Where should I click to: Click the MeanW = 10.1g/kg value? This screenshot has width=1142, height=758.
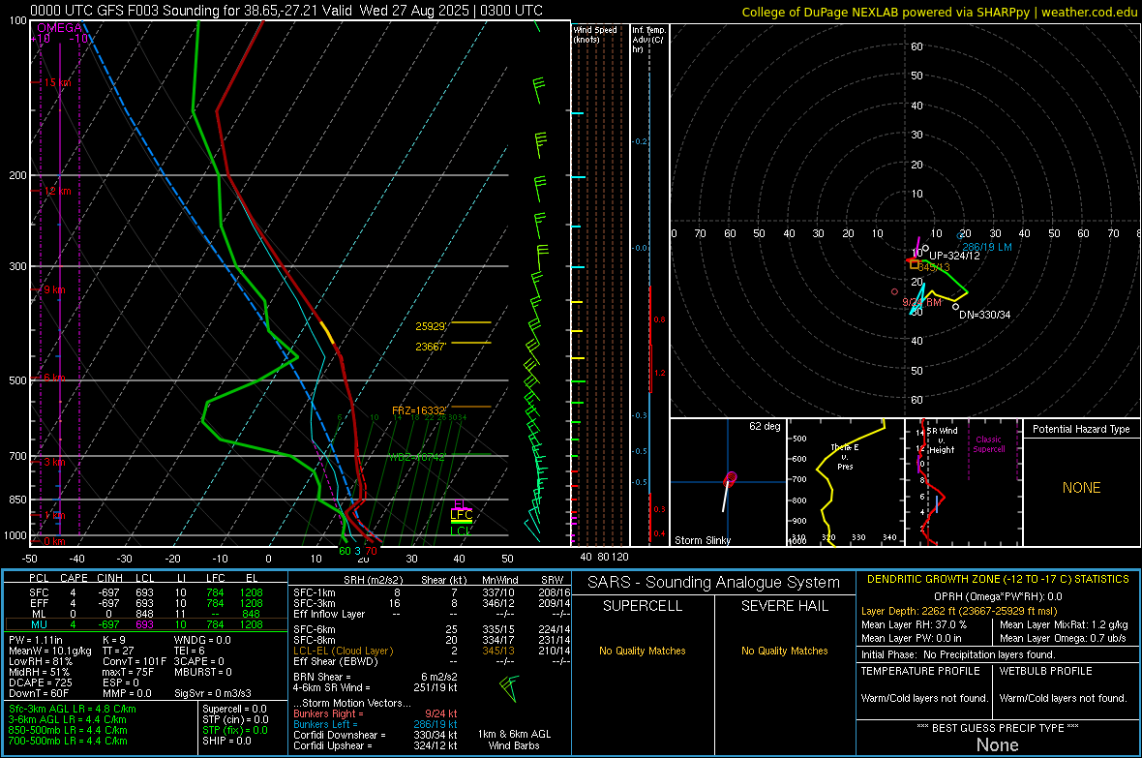[50, 651]
